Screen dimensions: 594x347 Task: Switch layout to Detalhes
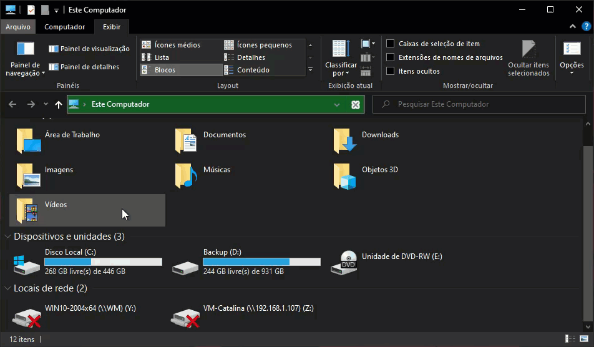coord(264,57)
